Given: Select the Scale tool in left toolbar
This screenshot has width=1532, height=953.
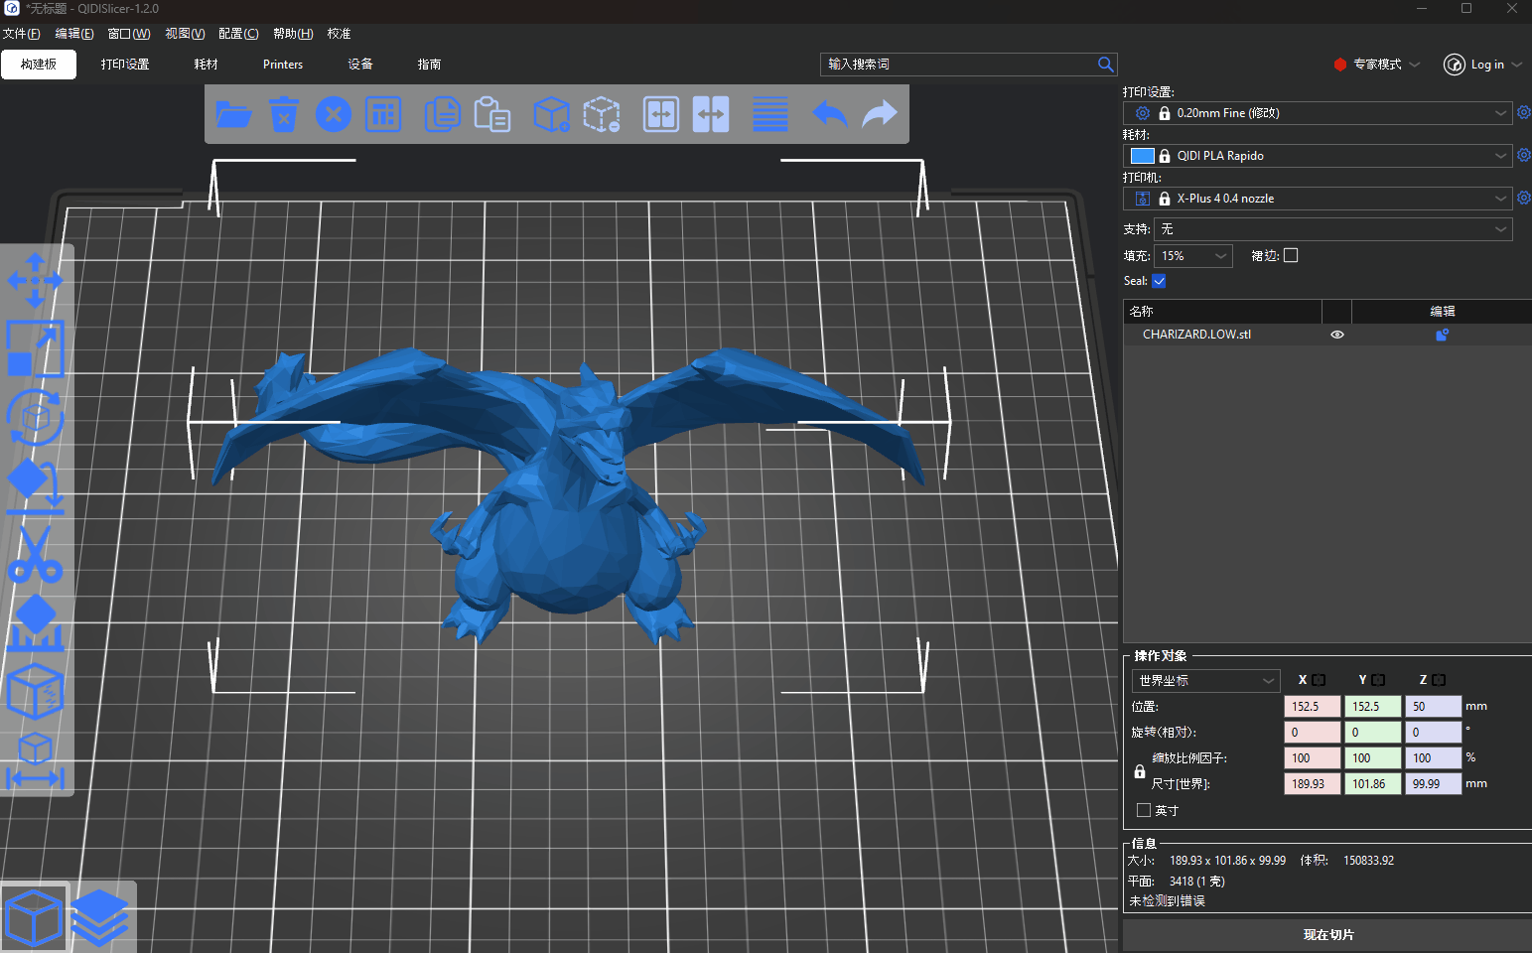Looking at the screenshot, I should click(x=35, y=348).
